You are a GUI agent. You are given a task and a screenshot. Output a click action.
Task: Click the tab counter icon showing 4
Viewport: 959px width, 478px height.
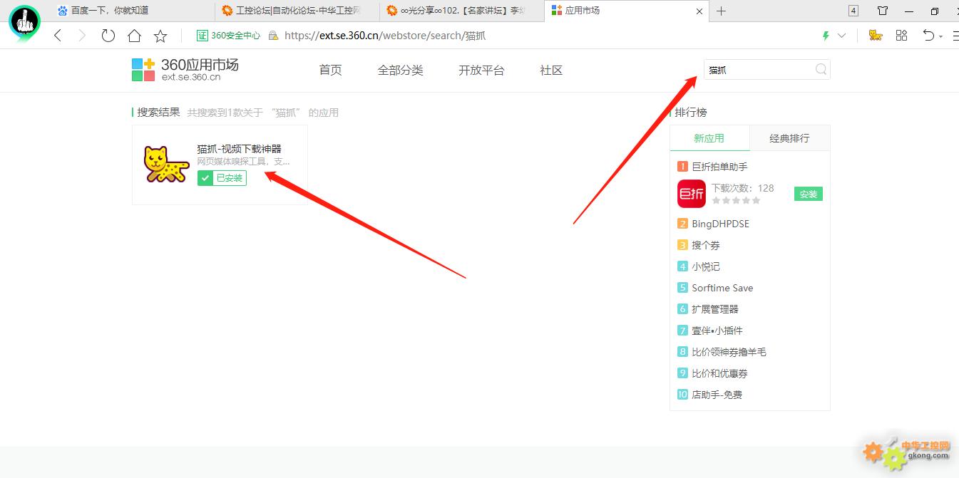click(853, 11)
